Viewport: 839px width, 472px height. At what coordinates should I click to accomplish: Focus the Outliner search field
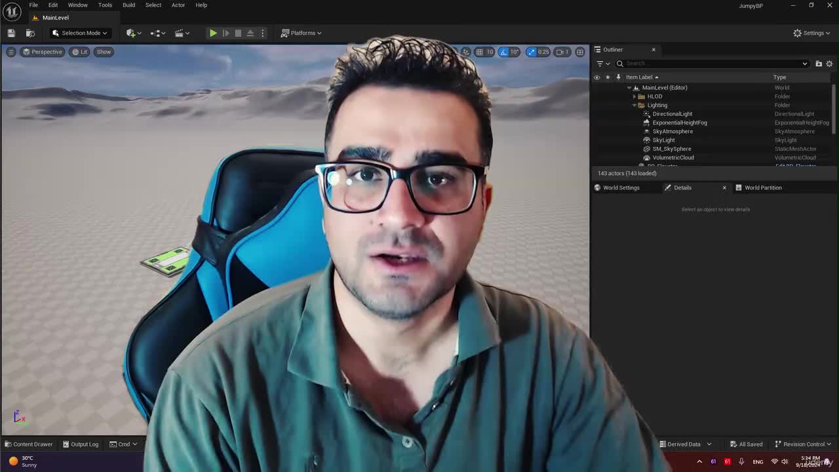pyautogui.click(x=711, y=64)
